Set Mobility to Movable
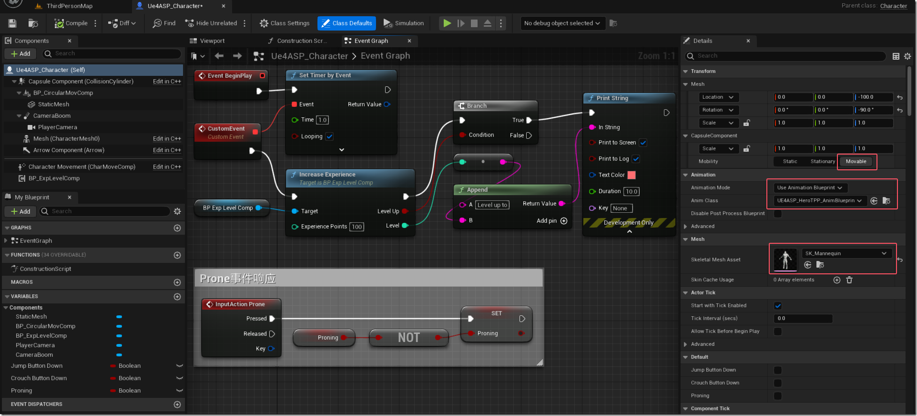The height and width of the screenshot is (416, 917). point(856,162)
